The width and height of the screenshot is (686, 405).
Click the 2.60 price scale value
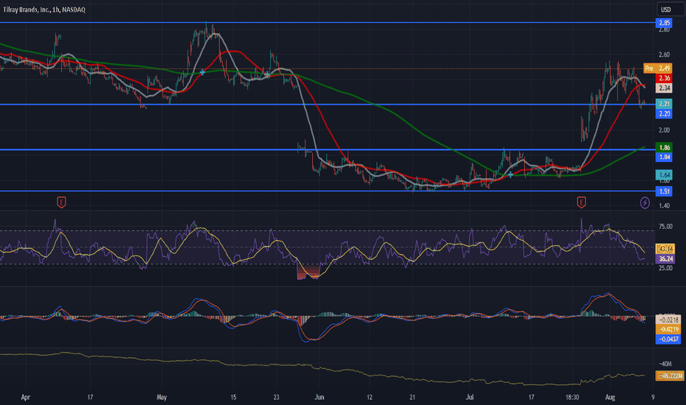(x=664, y=54)
